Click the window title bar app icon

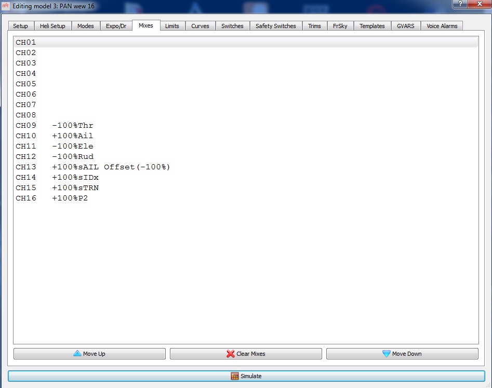pos(6,5)
